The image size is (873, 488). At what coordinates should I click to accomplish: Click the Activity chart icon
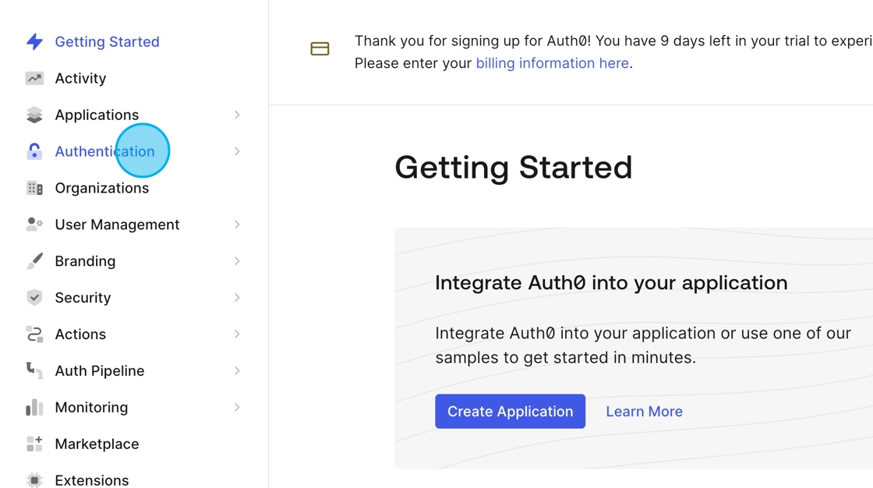pos(34,78)
